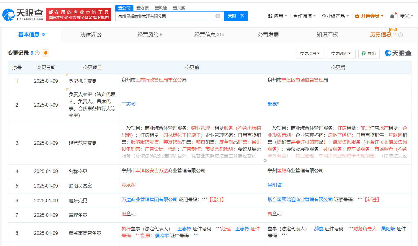The image size is (418, 246).
Task: Click the Excel icon on the 导出 button
Action: pyautogui.click(x=364, y=54)
